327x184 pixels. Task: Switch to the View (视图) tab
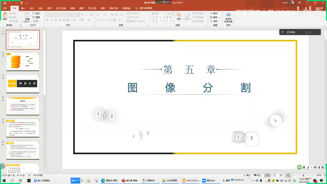[x=81, y=8]
